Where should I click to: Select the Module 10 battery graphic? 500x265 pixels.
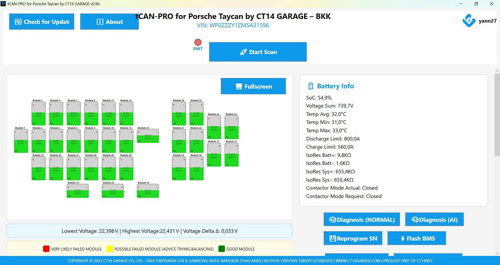109,141
